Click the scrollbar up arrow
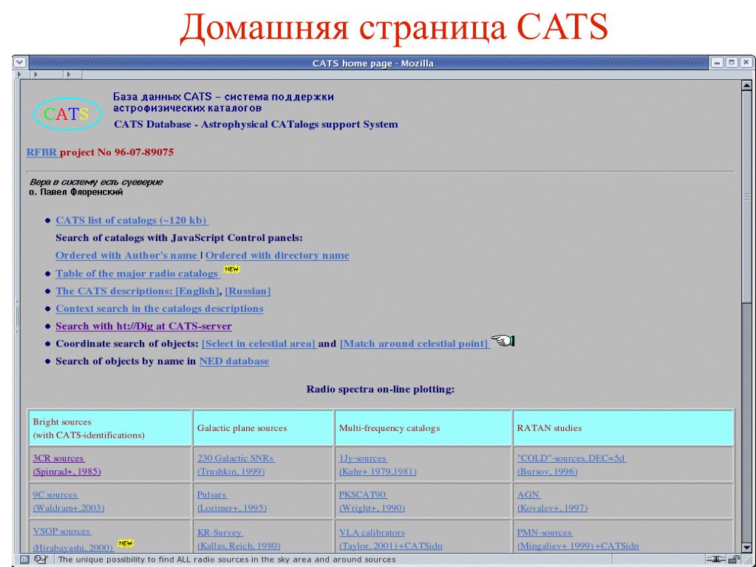The height and width of the screenshot is (567, 756). [x=746, y=85]
